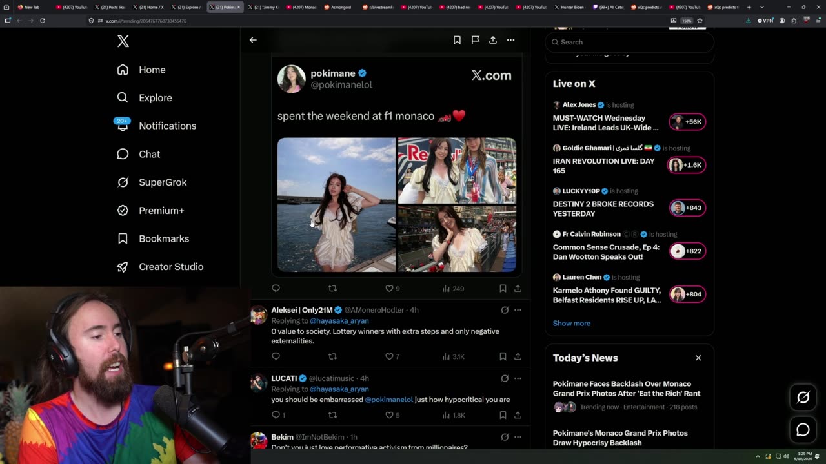Go back using the post header arrow
The width and height of the screenshot is (826, 464).
click(x=253, y=40)
